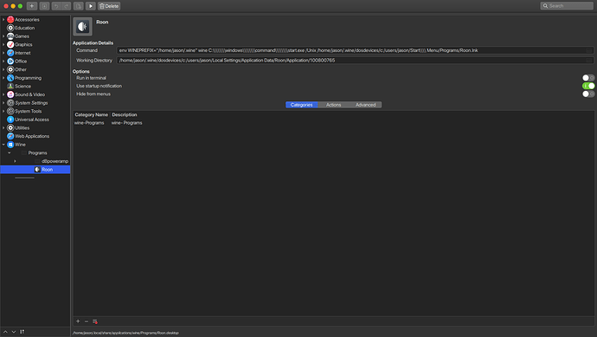The height and width of the screenshot is (337, 597).
Task: Expand the Games category arrow
Action: [x=3, y=36]
